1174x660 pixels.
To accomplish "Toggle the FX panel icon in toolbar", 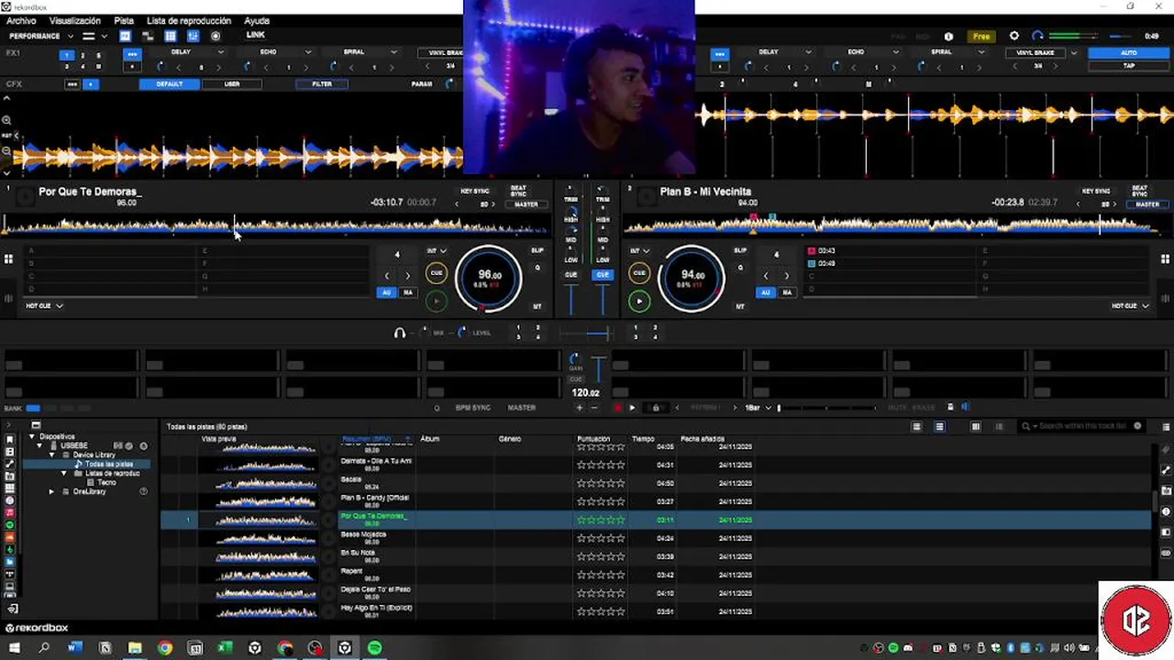I will [125, 36].
